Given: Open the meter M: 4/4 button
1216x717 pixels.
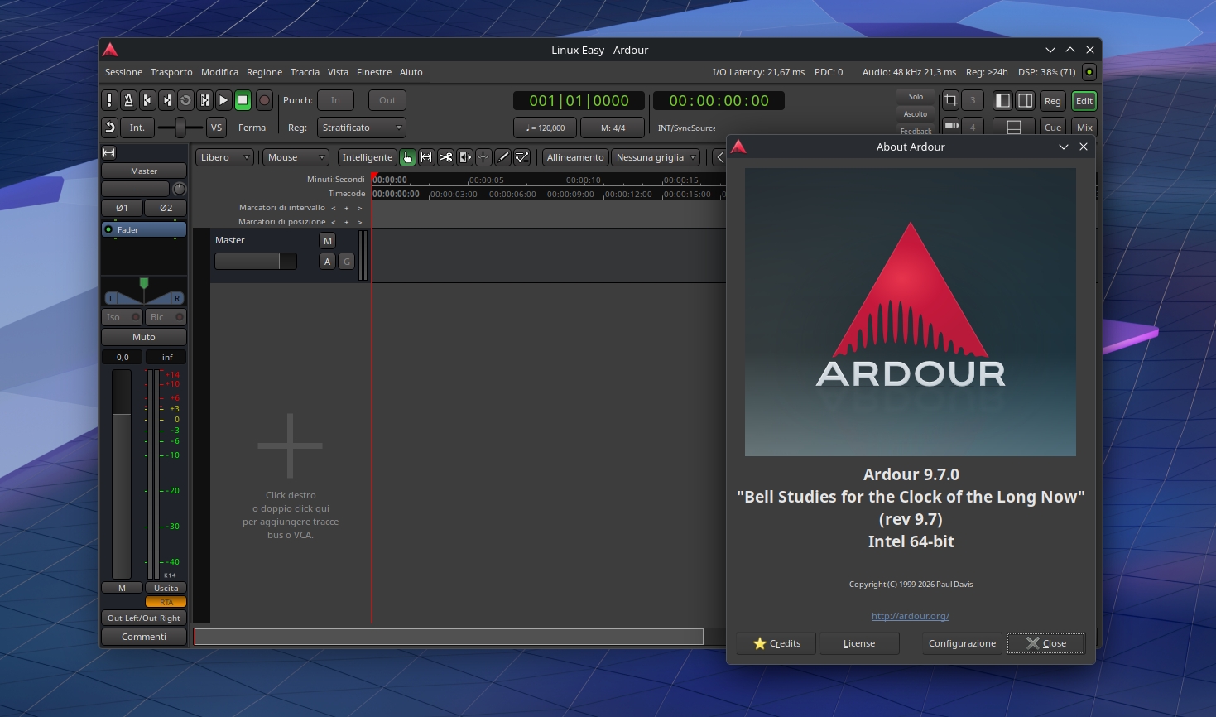Looking at the screenshot, I should (x=613, y=128).
